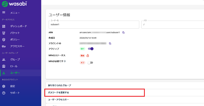Open ダッシュボード in sidebar
Viewport: 204px width, 106px height.
[21, 26]
